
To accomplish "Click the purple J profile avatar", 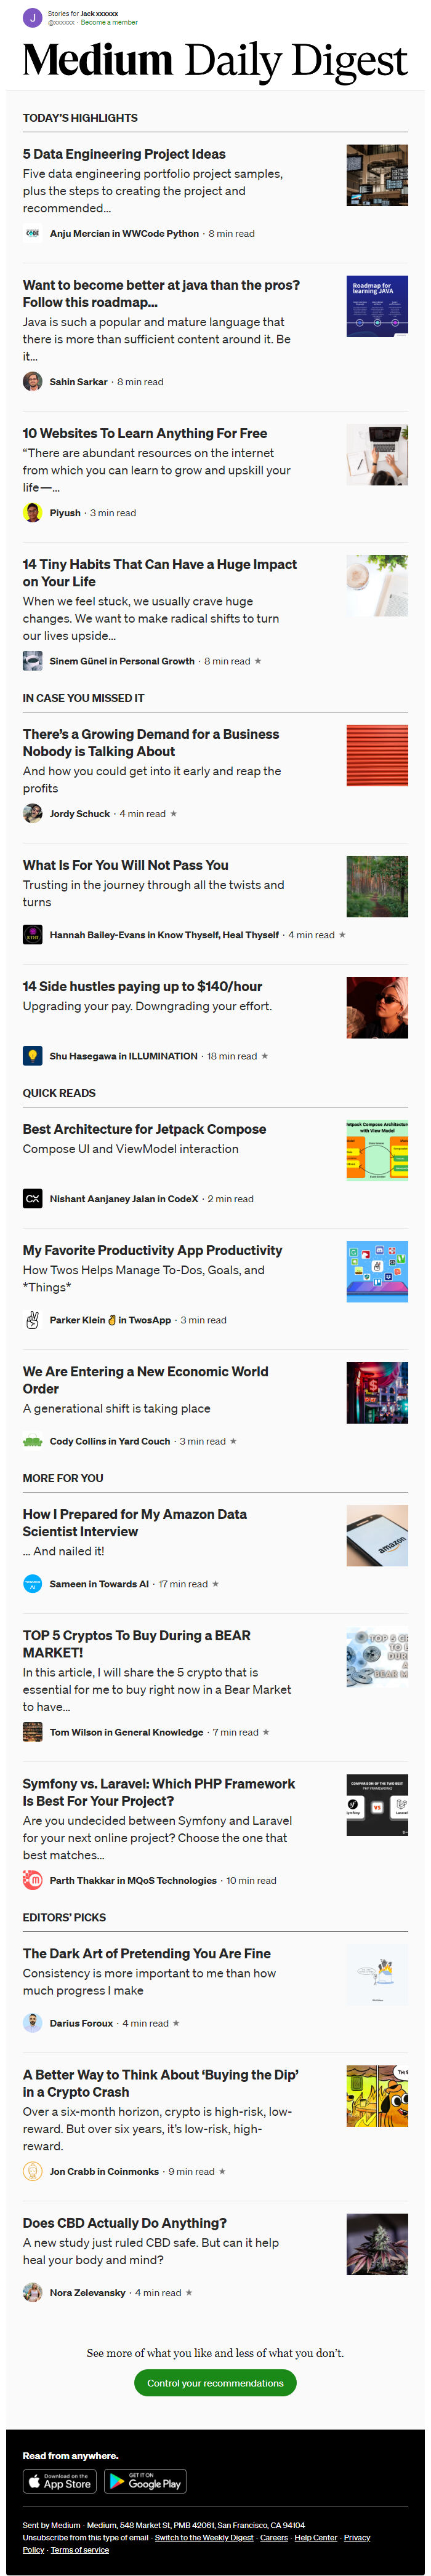I will [x=32, y=18].
